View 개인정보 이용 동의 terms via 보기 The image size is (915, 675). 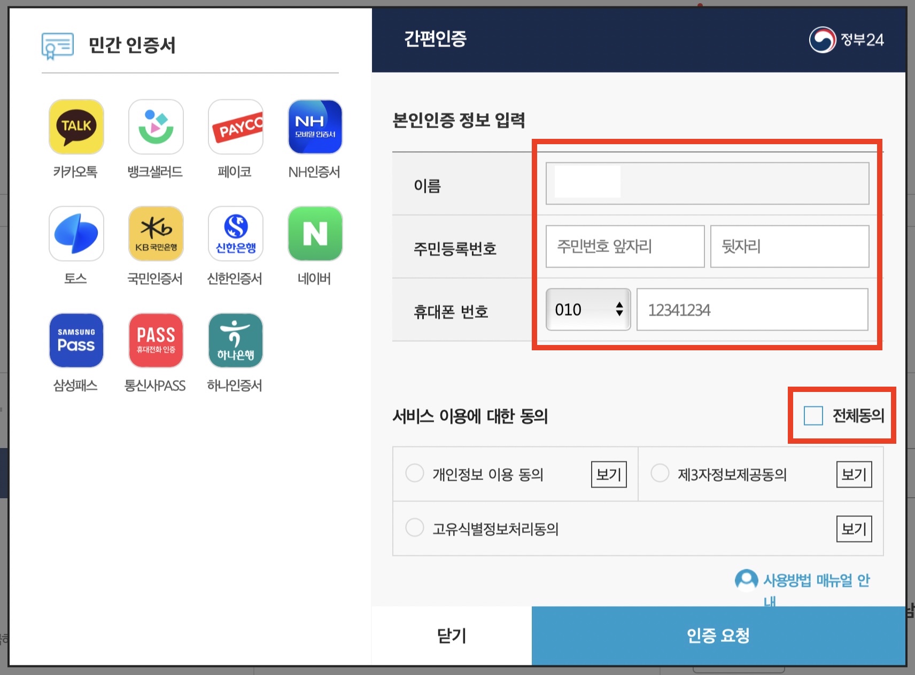click(x=609, y=474)
